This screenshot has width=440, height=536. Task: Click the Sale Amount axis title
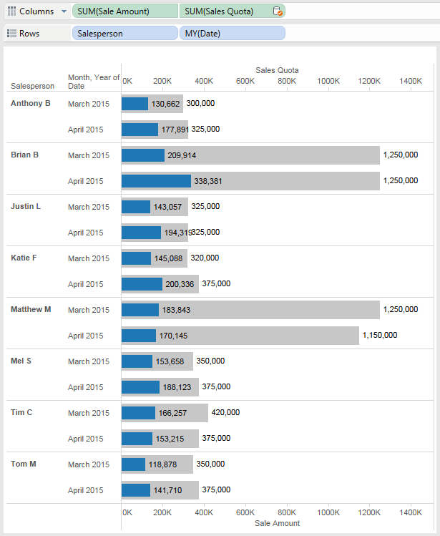coord(277,523)
